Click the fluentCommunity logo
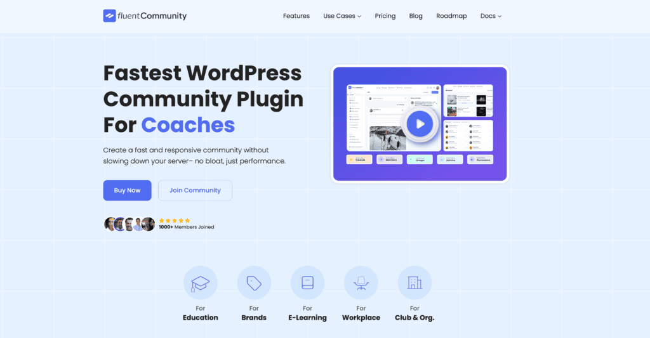Viewport: 650px width, 338px height. click(x=145, y=16)
